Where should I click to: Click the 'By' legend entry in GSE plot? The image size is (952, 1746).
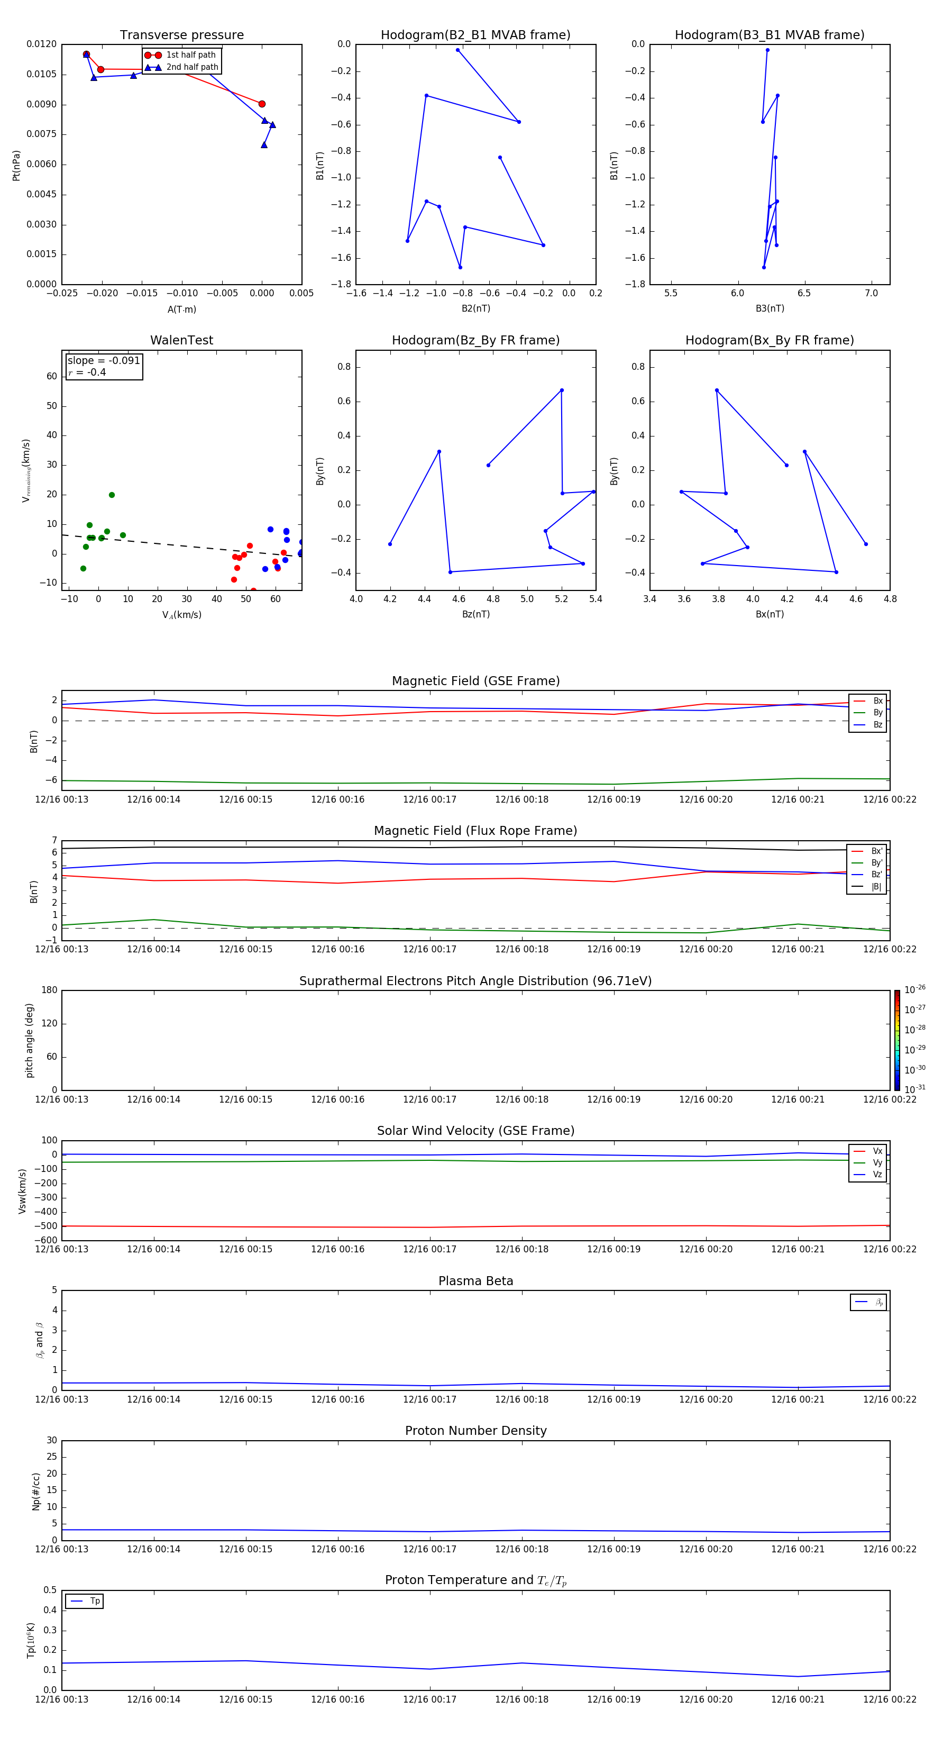pos(868,713)
